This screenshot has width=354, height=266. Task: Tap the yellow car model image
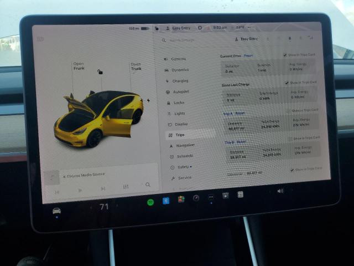[x=98, y=118]
